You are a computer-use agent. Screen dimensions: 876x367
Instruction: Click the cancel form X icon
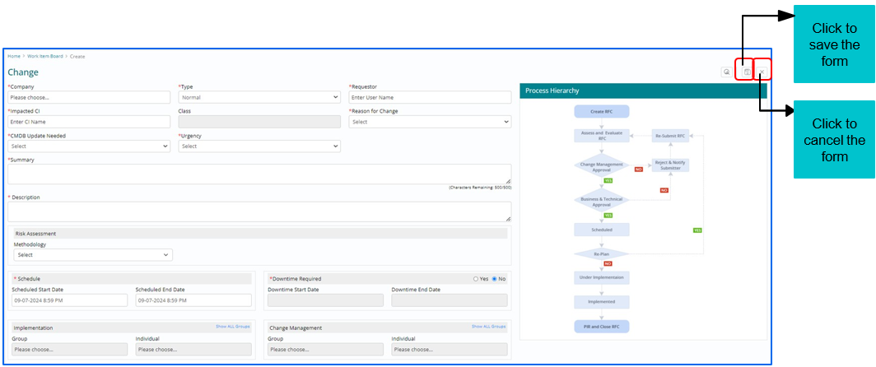tap(762, 72)
